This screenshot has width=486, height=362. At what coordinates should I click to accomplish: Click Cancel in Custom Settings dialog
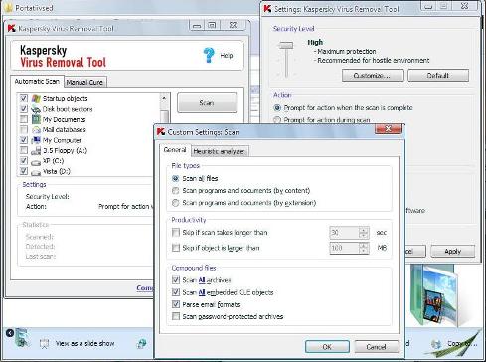tap(376, 347)
